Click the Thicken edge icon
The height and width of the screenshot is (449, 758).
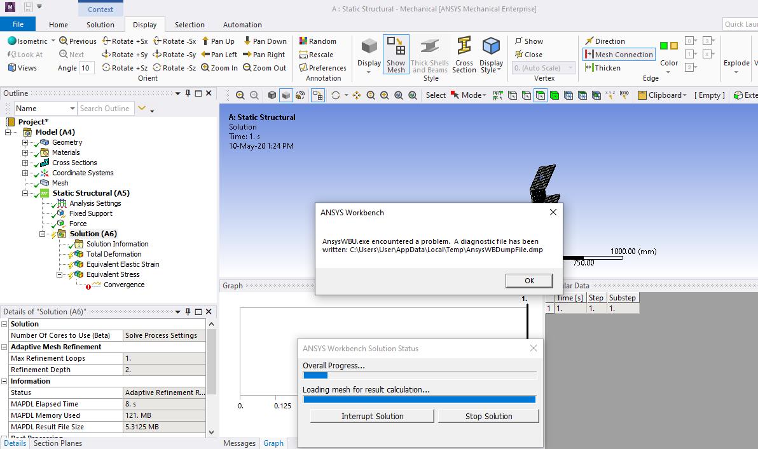click(589, 67)
